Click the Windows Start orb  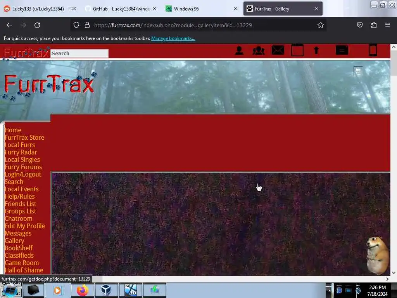pos(10,290)
